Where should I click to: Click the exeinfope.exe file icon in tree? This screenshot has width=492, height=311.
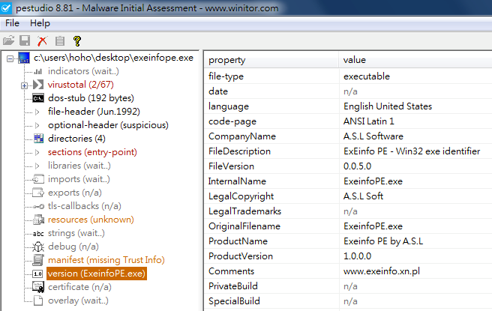tap(24, 58)
